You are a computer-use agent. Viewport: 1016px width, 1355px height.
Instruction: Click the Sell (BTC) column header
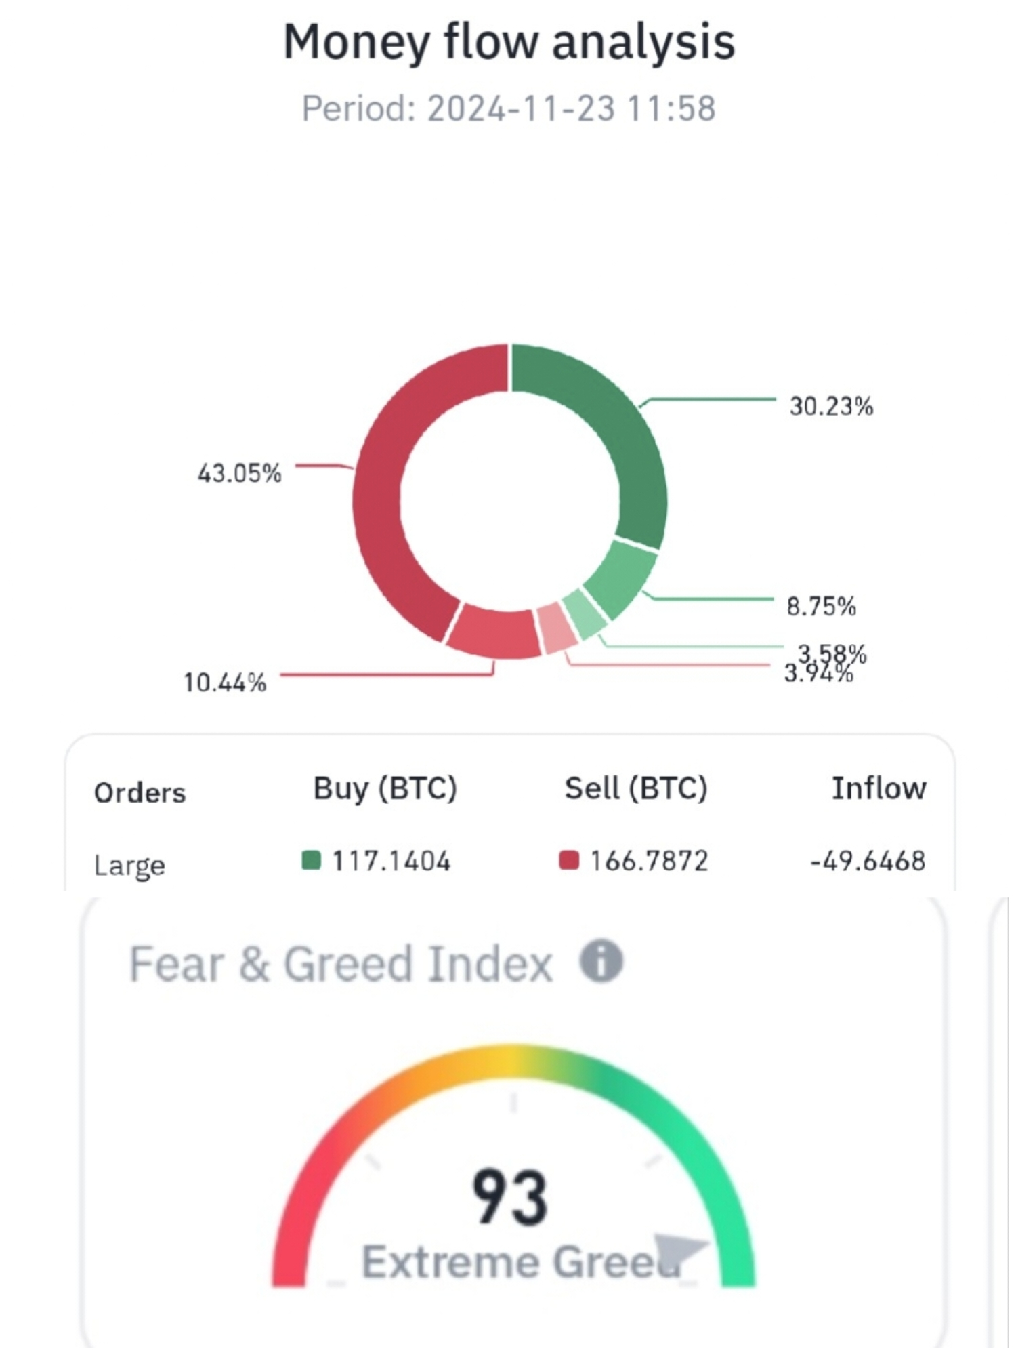[636, 788]
